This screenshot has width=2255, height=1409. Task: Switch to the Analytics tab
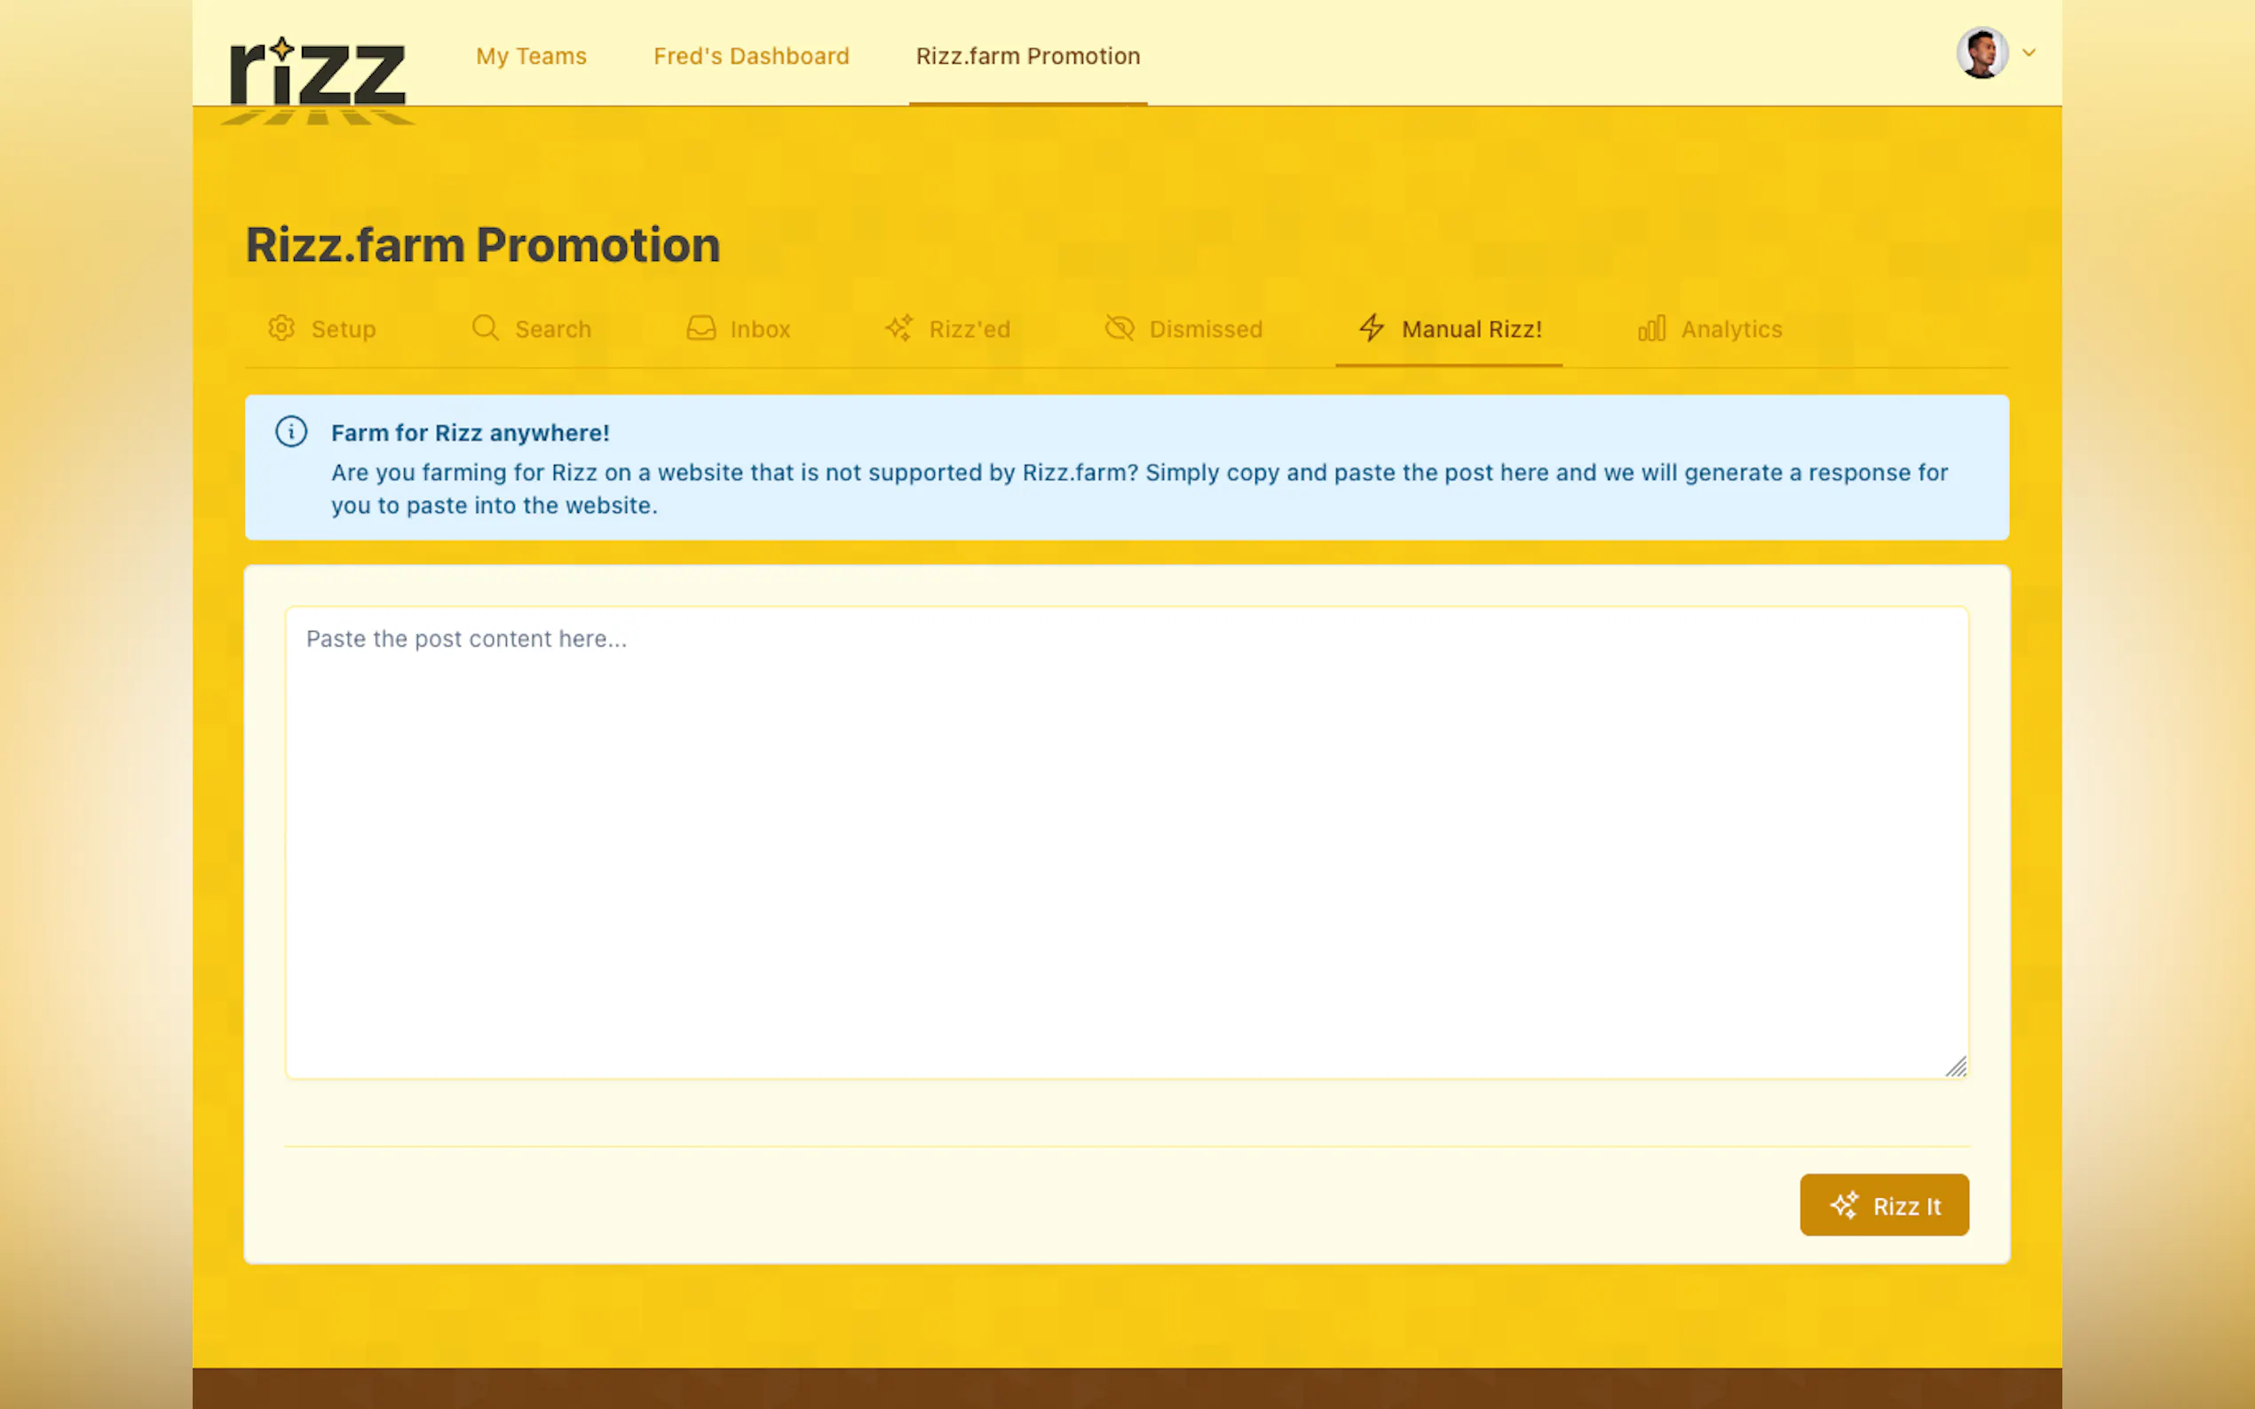click(x=1731, y=329)
